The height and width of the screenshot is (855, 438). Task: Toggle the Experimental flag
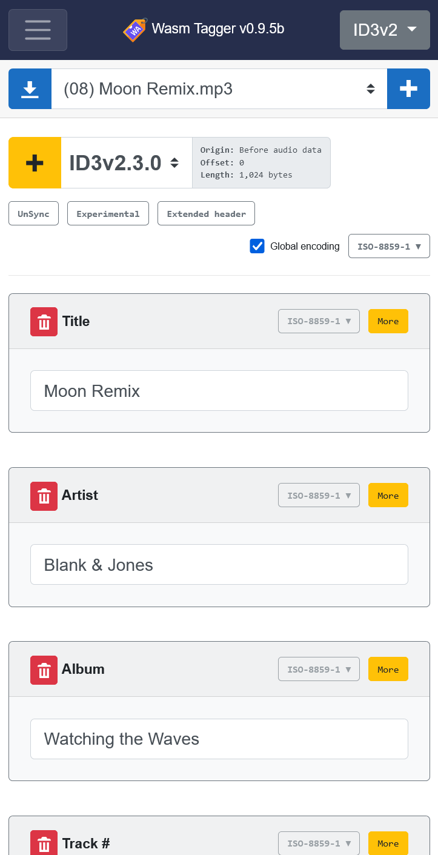108,214
